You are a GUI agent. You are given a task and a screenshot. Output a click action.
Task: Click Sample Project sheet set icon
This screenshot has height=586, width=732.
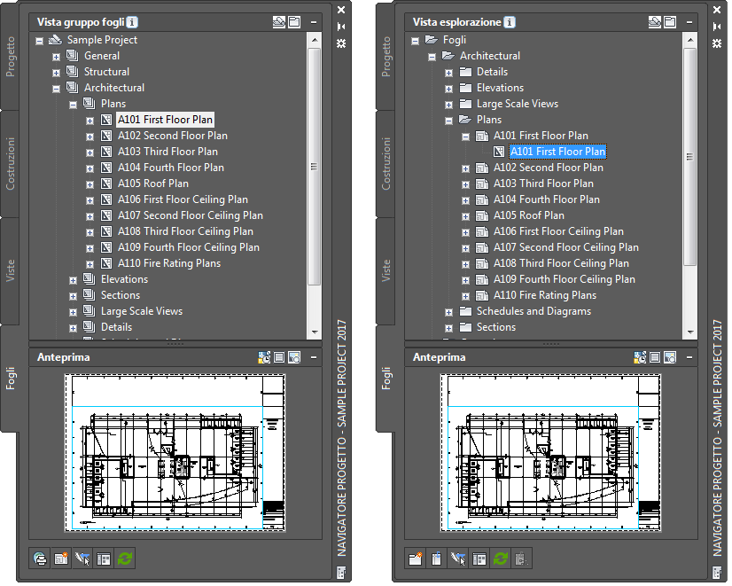[55, 40]
